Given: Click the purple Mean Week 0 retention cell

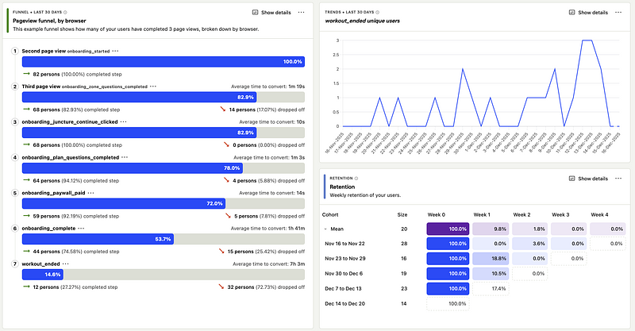Looking at the screenshot, I should 447,229.
